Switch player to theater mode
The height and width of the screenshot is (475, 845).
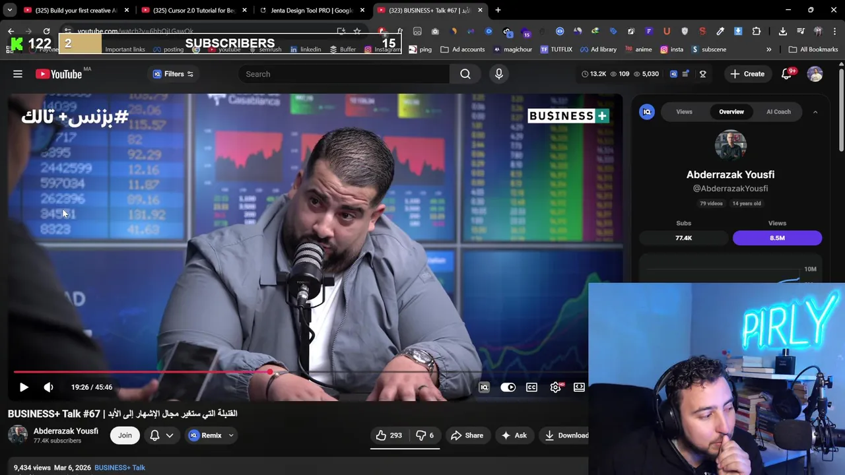tap(579, 387)
